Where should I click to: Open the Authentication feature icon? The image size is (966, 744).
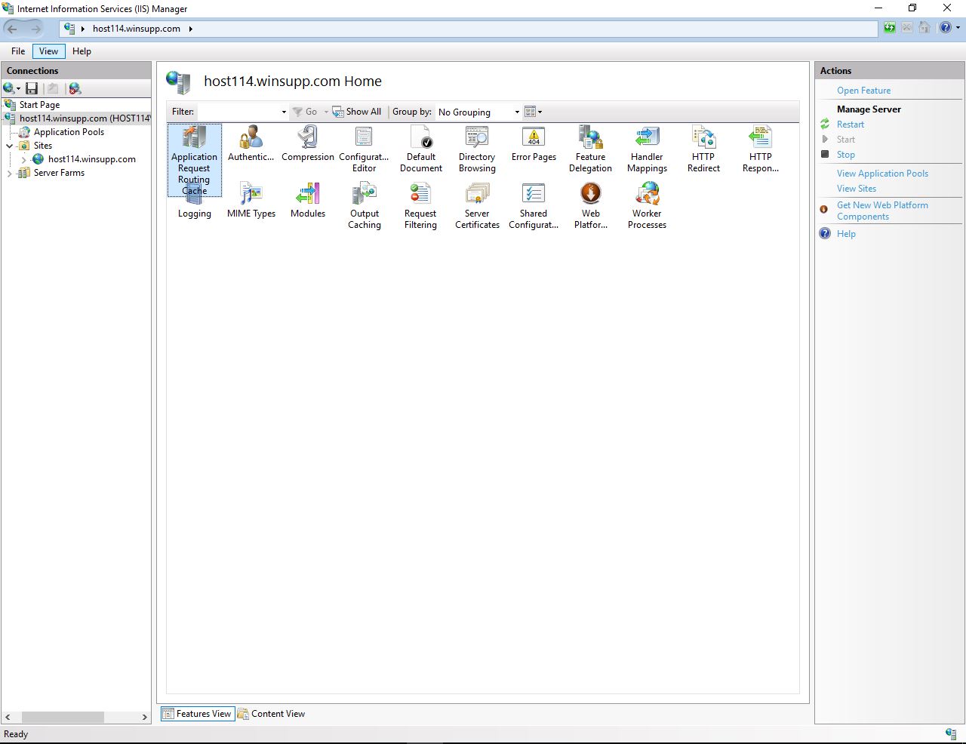(251, 144)
